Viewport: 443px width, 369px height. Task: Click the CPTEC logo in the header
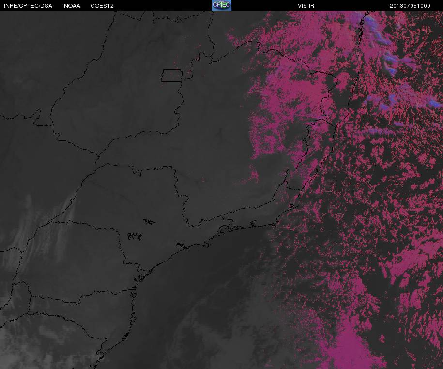pos(222,5)
